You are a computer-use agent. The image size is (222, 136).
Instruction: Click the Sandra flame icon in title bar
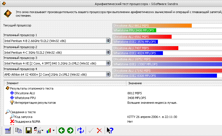pos(4,4)
